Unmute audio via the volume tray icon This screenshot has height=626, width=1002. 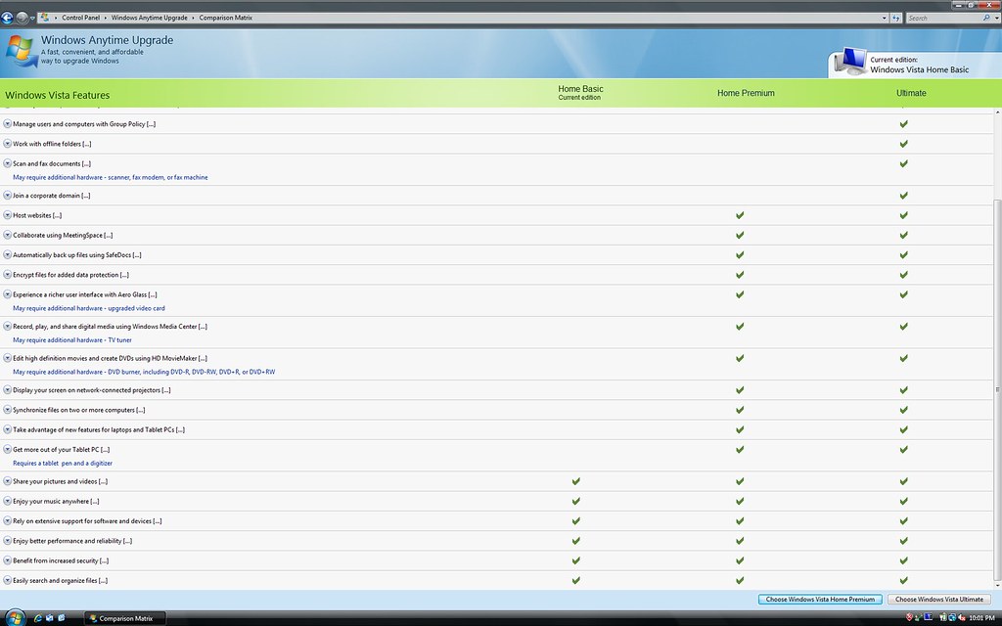point(961,617)
